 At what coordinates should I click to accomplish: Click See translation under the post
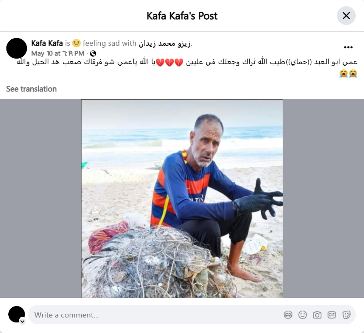click(x=31, y=89)
